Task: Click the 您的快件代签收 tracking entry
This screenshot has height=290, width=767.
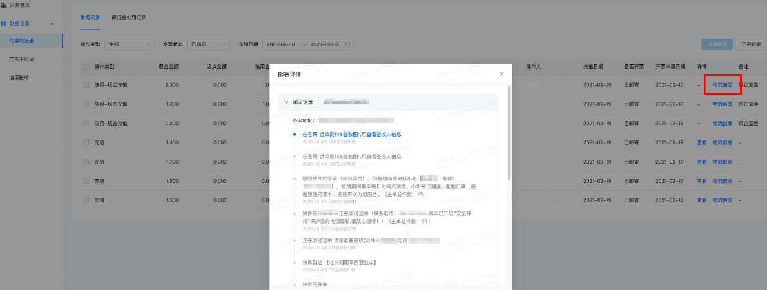Action: pos(389,186)
